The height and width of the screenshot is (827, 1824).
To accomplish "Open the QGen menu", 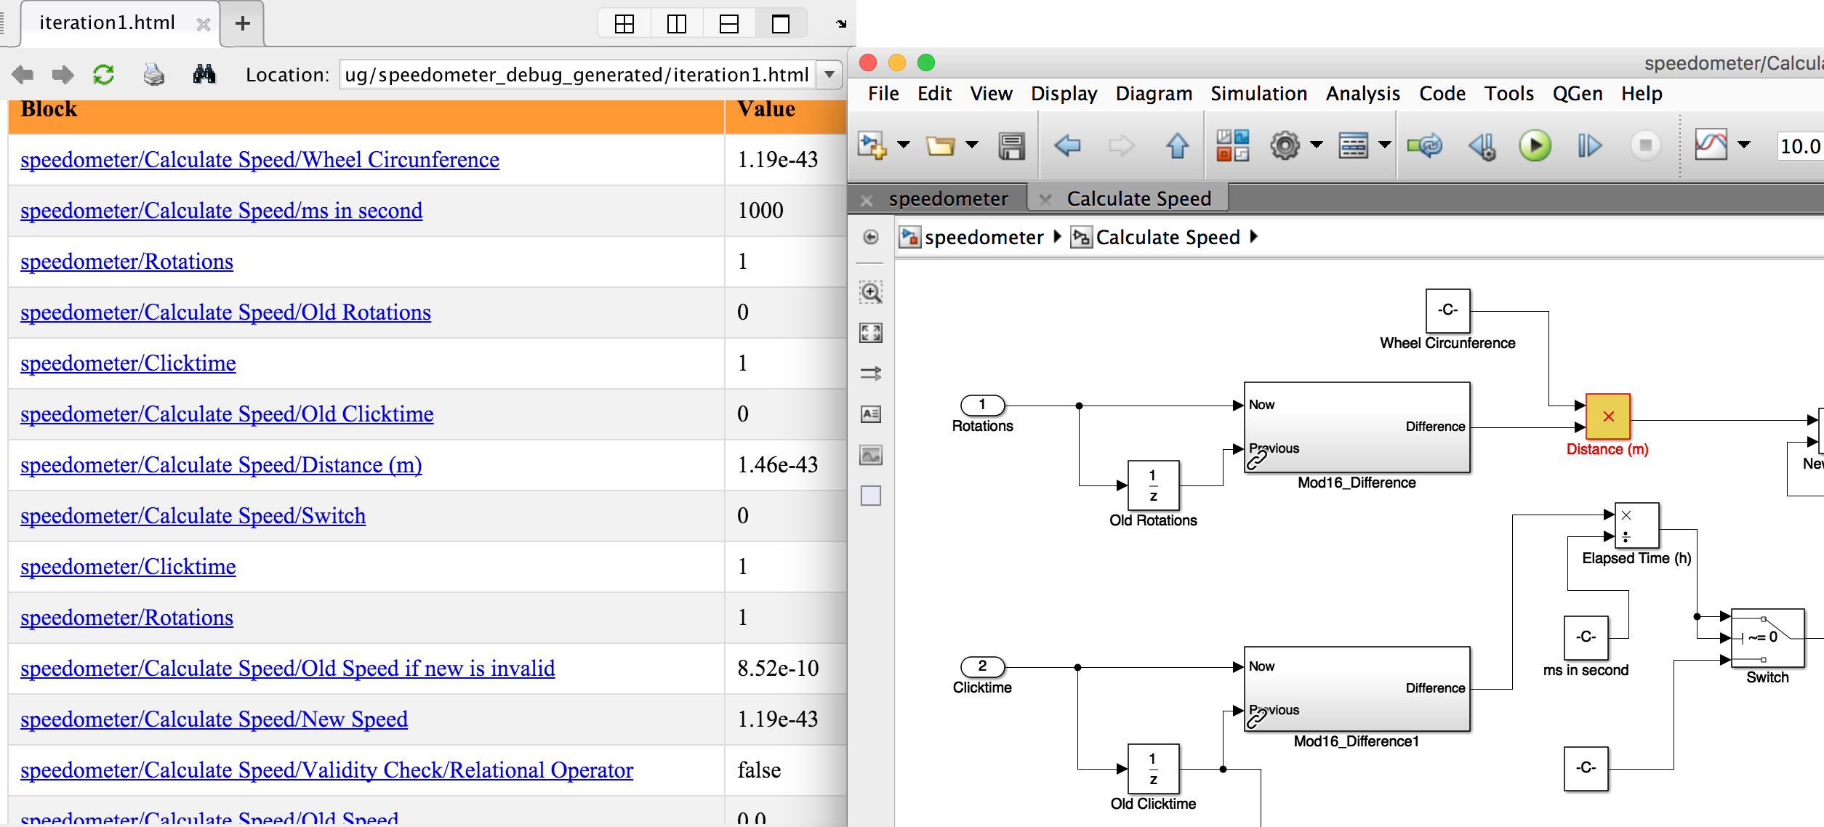I will pos(1578,94).
